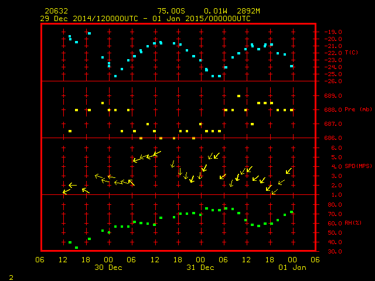This screenshot has height=281, width=375.
Task: Click the -22.0 temperature tick label
Action: point(333,53)
